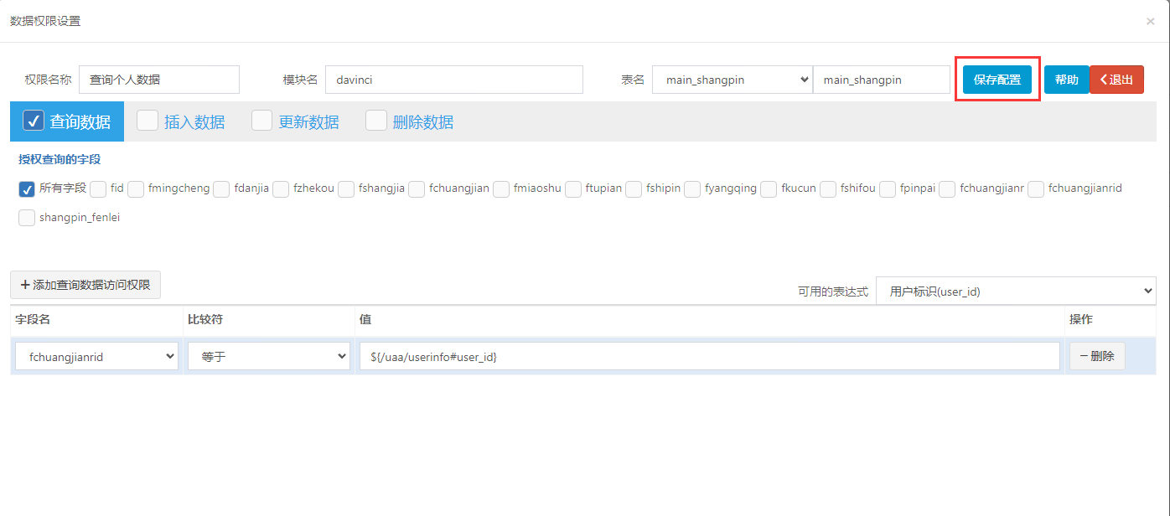The image size is (1170, 516).
Task: Check the fshangjia field checkbox
Action: click(346, 188)
